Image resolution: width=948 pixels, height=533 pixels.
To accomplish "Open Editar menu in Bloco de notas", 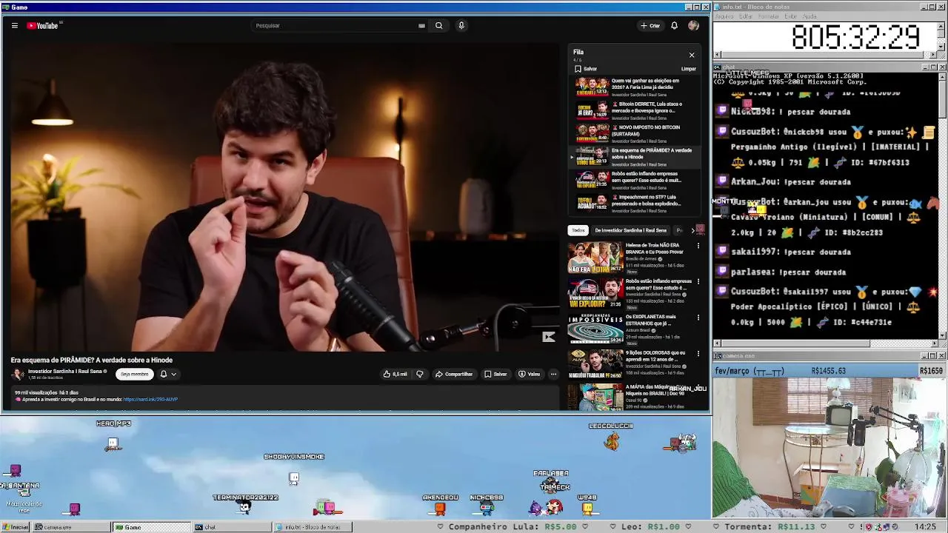I will pyautogui.click(x=746, y=16).
